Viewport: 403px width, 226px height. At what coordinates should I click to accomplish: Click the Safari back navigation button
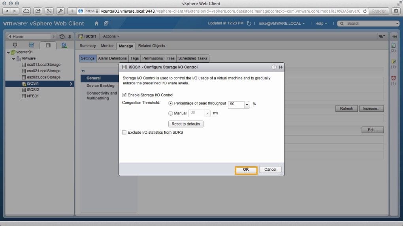click(7, 11)
